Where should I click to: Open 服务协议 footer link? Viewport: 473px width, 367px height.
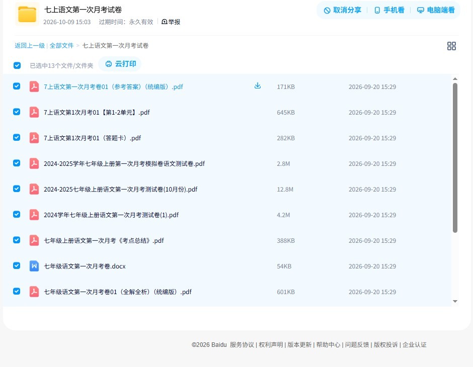(242, 345)
